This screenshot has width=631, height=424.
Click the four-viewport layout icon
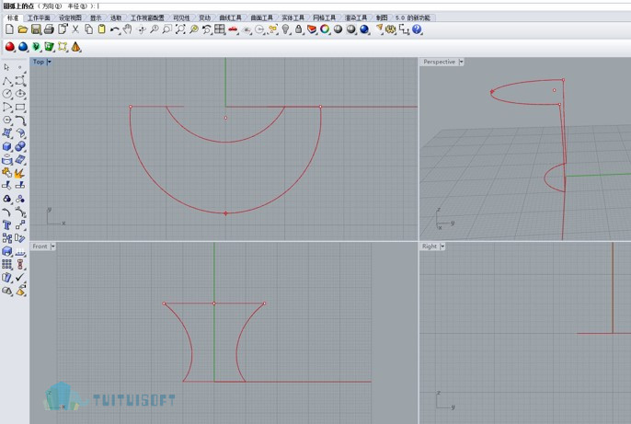click(x=219, y=29)
